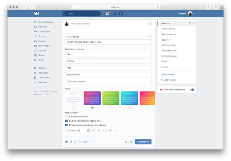Viewport: 231px width, 161px height.
Task: Check the Анонимный опрос checkbox
Action: (x=66, y=117)
